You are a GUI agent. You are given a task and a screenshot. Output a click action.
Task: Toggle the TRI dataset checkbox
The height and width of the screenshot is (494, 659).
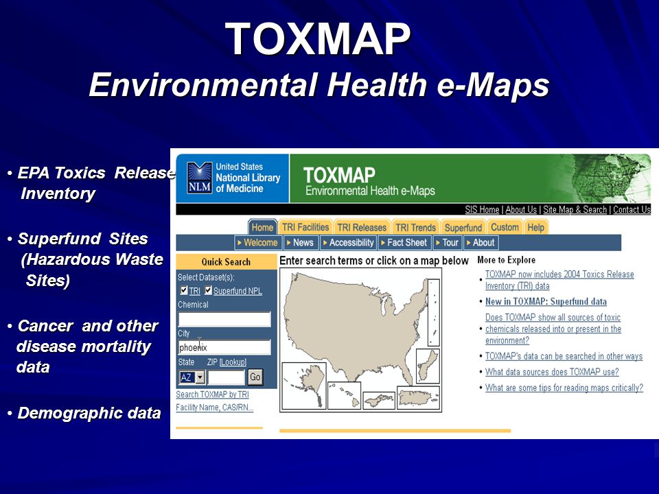(184, 290)
